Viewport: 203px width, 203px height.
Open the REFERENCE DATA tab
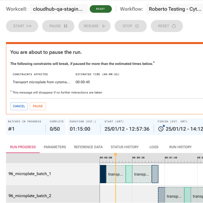(x=88, y=147)
